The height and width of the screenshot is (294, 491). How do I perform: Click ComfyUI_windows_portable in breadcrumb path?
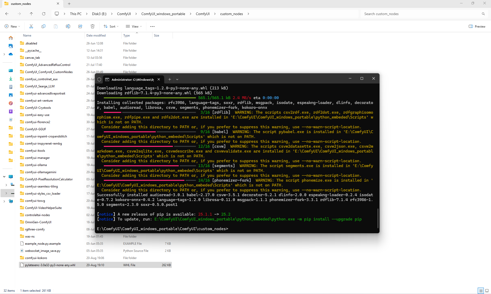click(163, 14)
